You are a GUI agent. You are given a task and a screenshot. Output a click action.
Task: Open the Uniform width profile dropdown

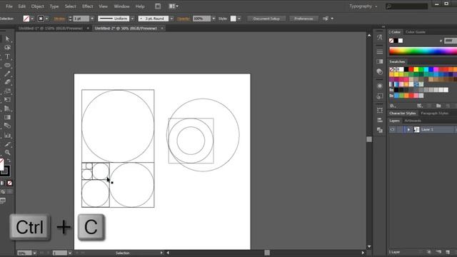tap(132, 19)
